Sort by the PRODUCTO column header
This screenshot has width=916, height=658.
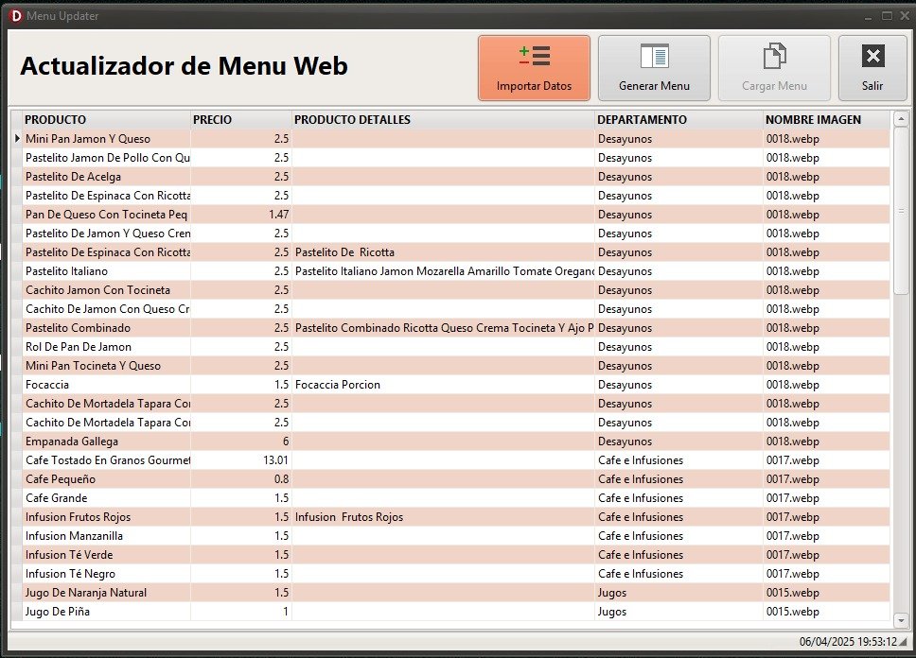[106, 120]
